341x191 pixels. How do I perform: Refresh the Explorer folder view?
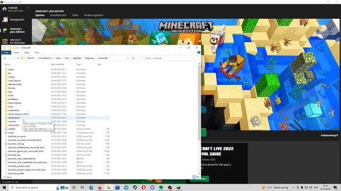point(133,58)
